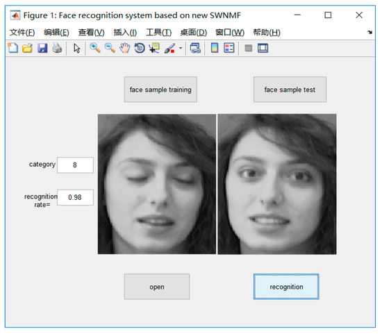Click the New Figure toolbar icon
Image resolution: width=382 pixels, height=336 pixels.
click(x=13, y=48)
